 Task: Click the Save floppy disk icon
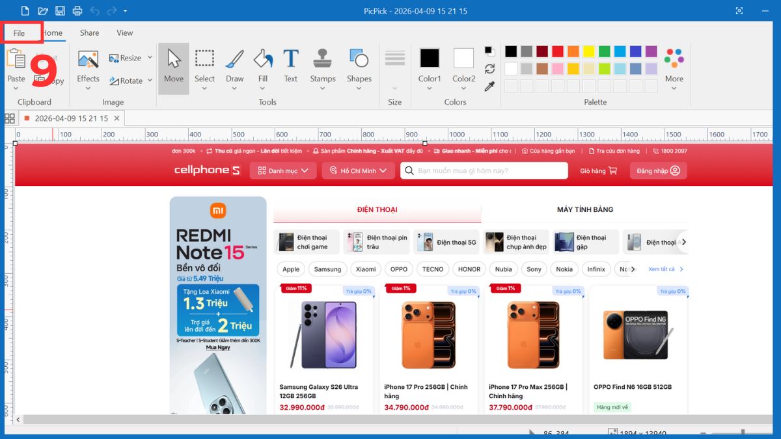coord(60,10)
